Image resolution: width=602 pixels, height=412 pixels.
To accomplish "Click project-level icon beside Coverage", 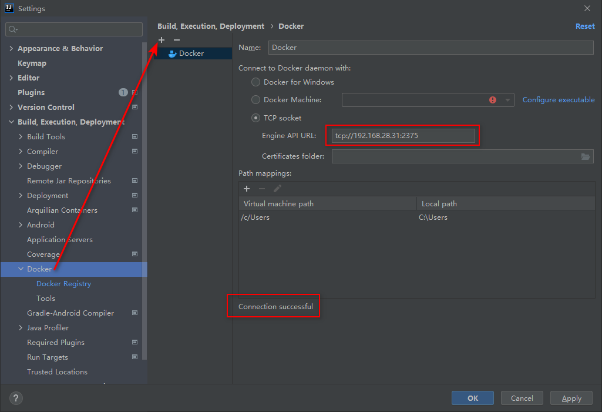I will (134, 254).
